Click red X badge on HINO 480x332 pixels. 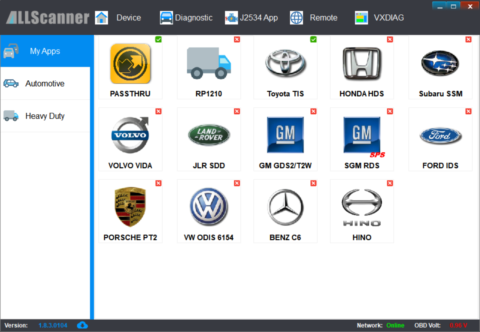390,183
